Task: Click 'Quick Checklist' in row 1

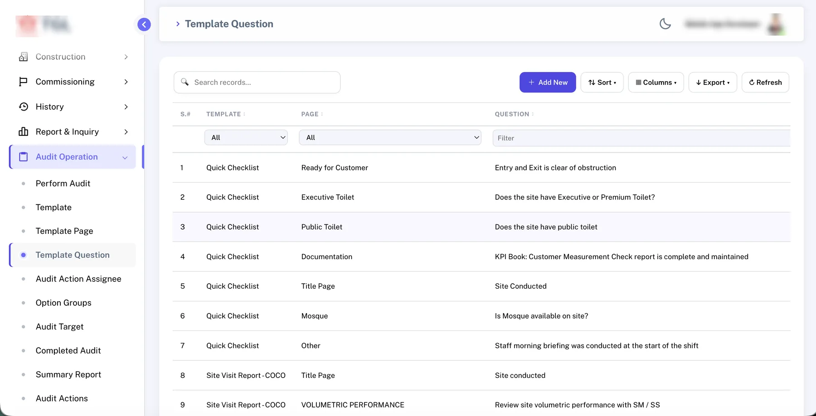Action: click(233, 168)
